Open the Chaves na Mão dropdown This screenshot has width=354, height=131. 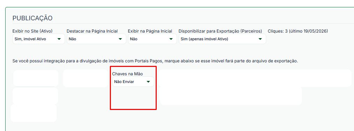click(x=133, y=82)
